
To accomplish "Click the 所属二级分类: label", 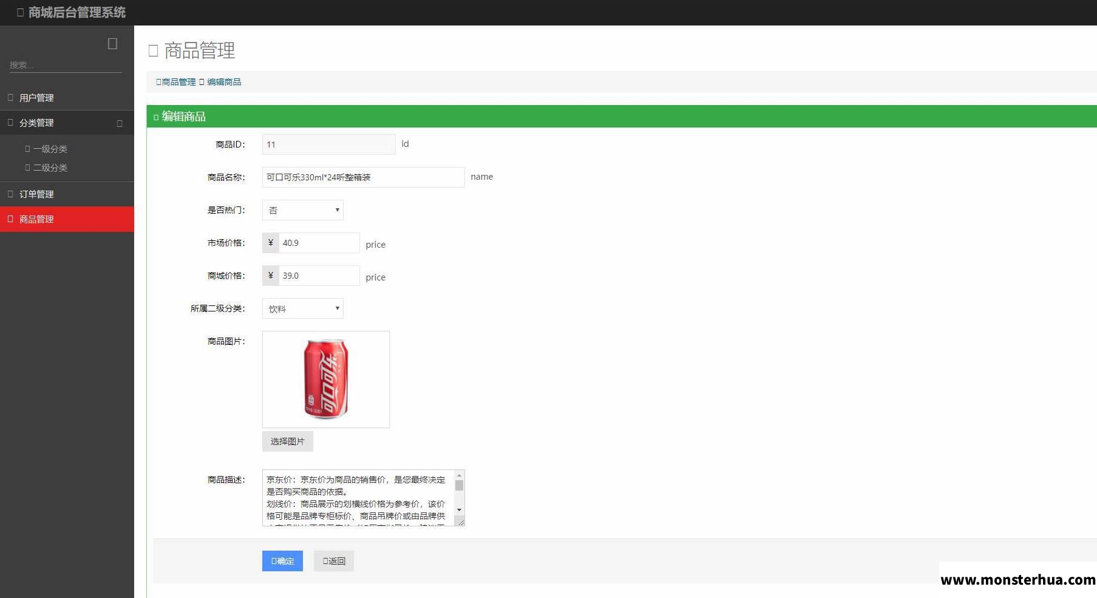I will click(217, 308).
